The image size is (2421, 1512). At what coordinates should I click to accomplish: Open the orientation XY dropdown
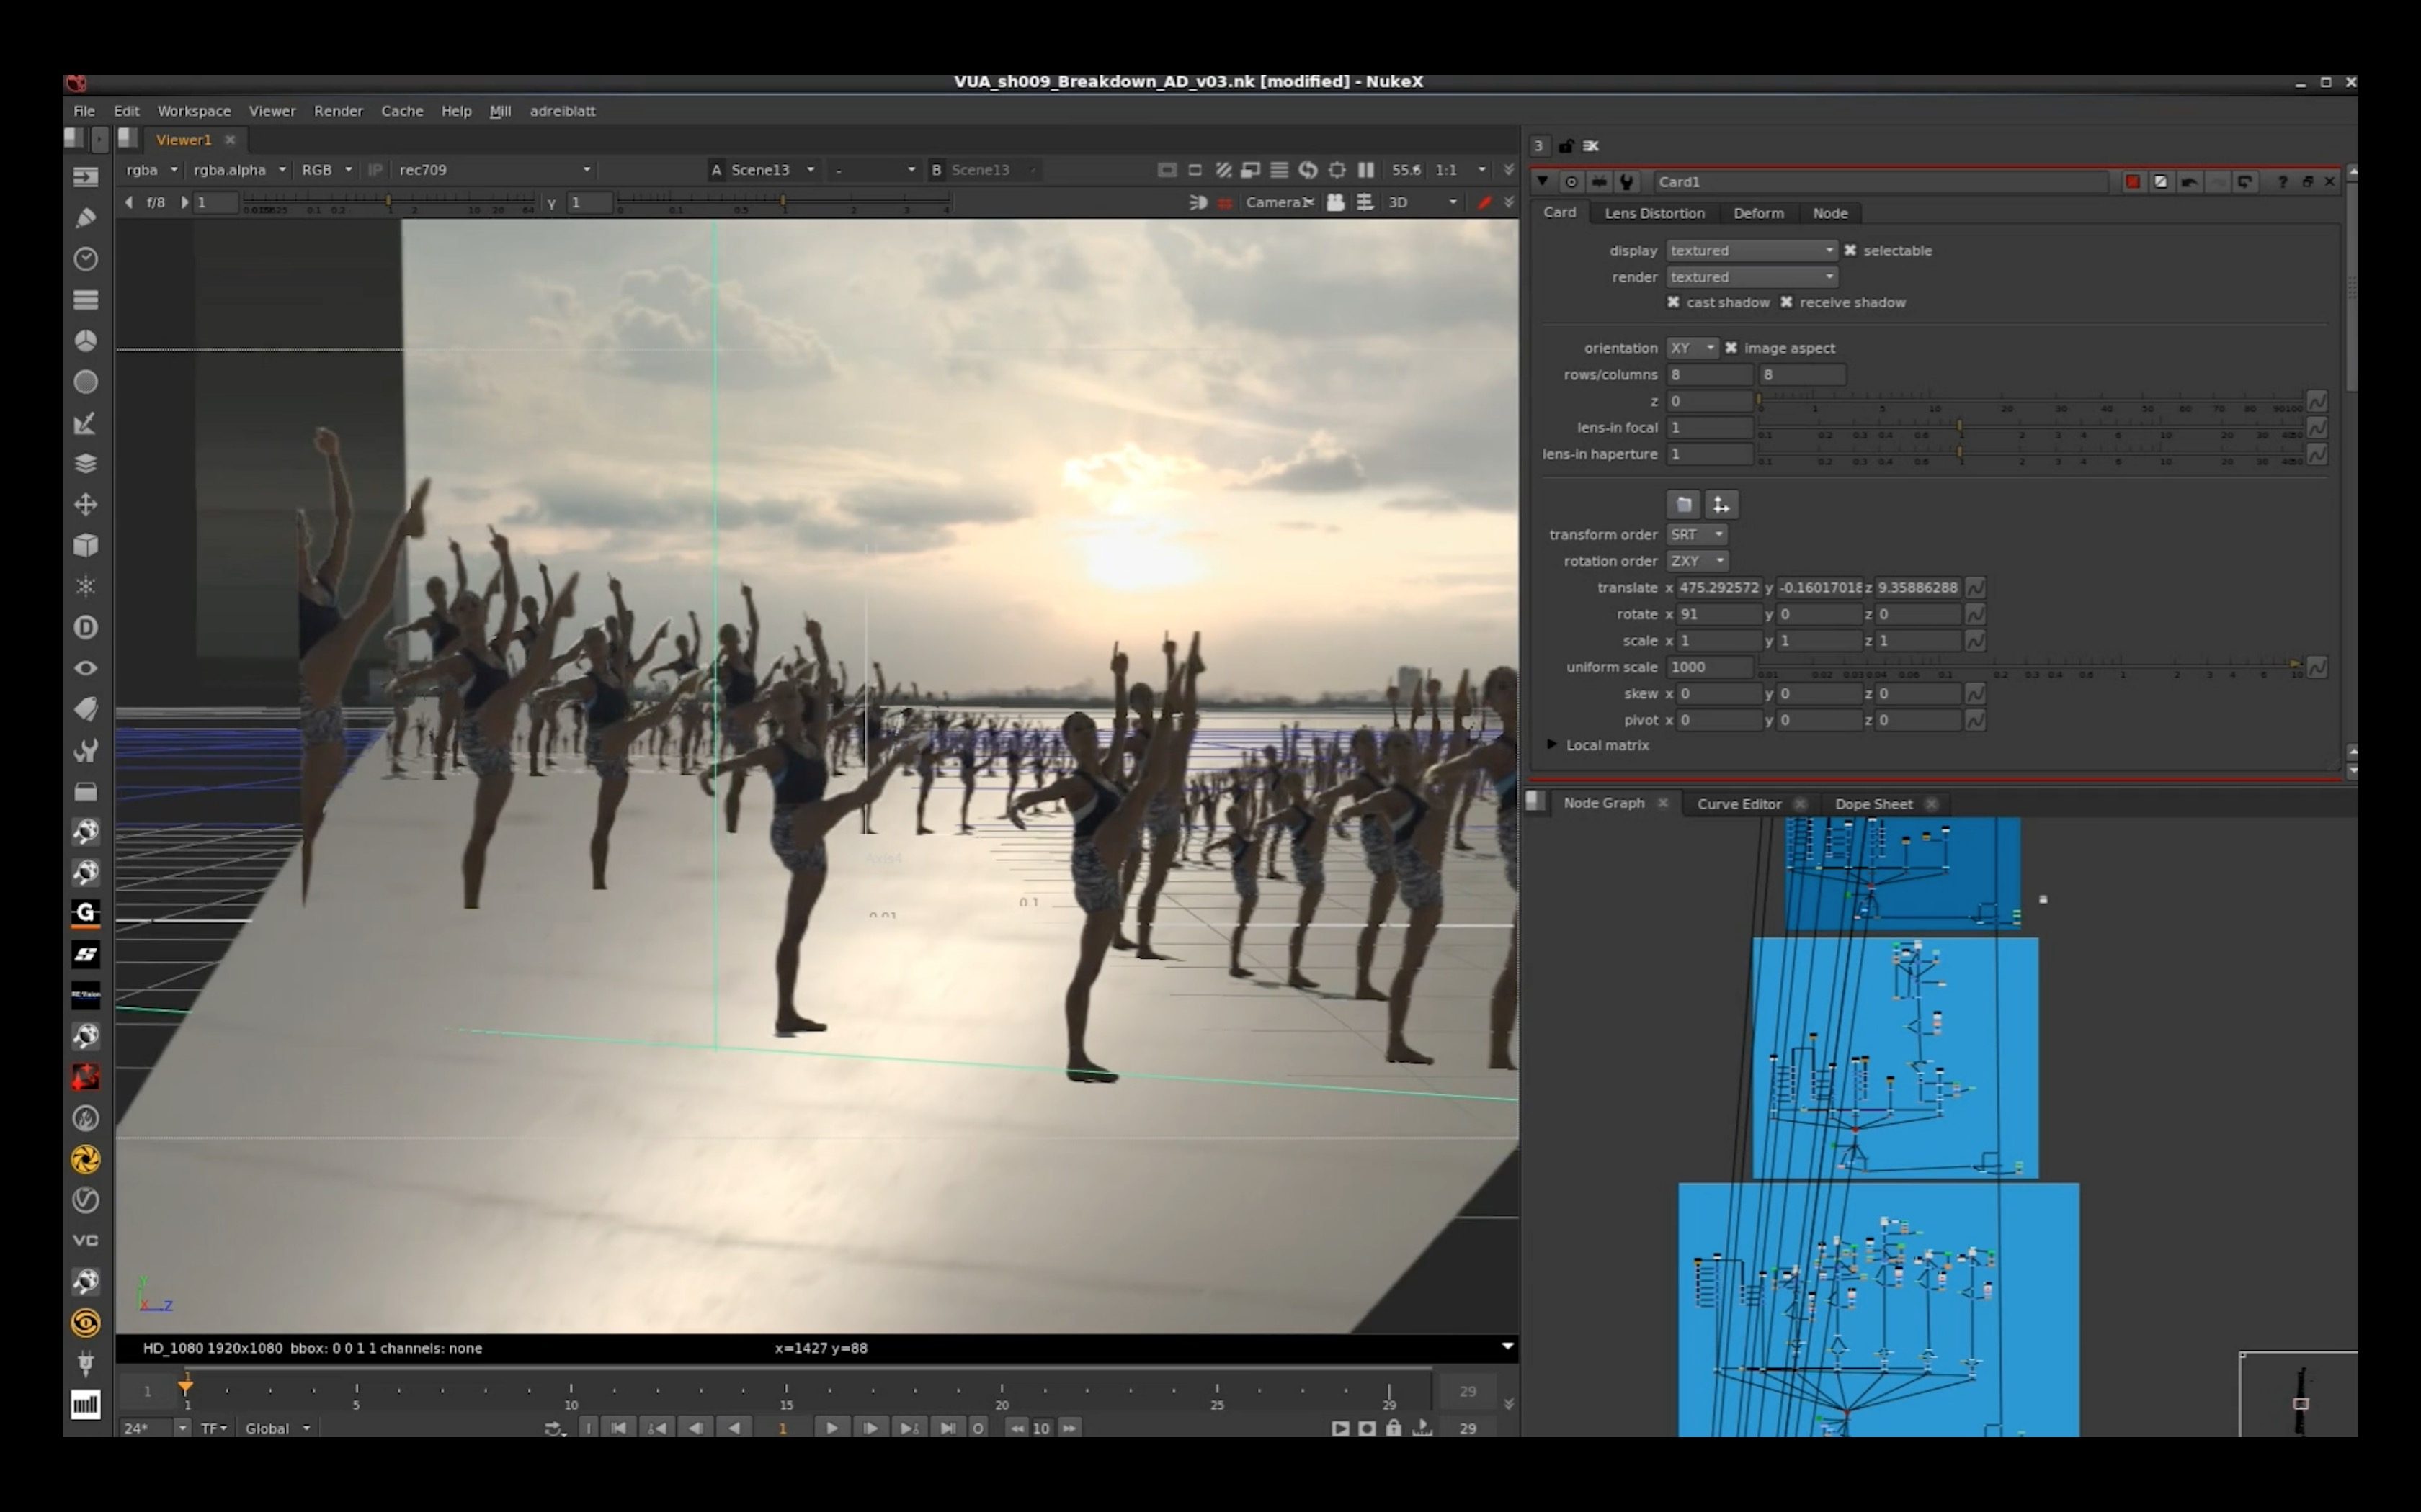point(1693,348)
